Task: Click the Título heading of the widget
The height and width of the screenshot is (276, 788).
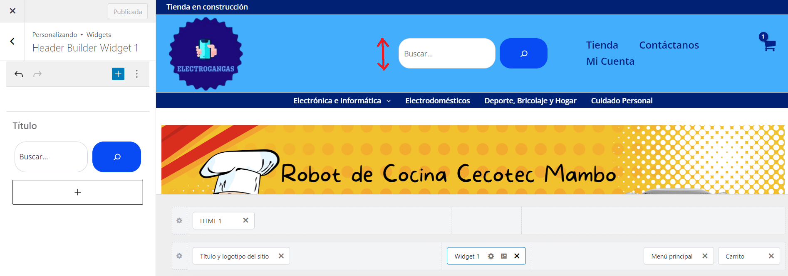Action: (25, 126)
